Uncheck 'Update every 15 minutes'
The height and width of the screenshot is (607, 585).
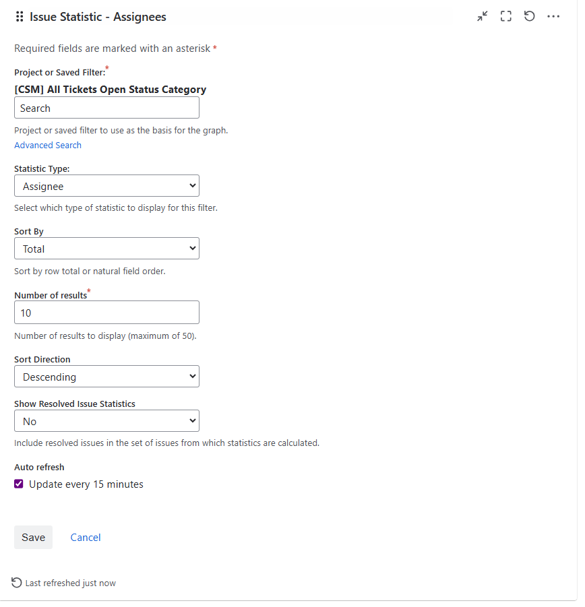click(x=18, y=484)
